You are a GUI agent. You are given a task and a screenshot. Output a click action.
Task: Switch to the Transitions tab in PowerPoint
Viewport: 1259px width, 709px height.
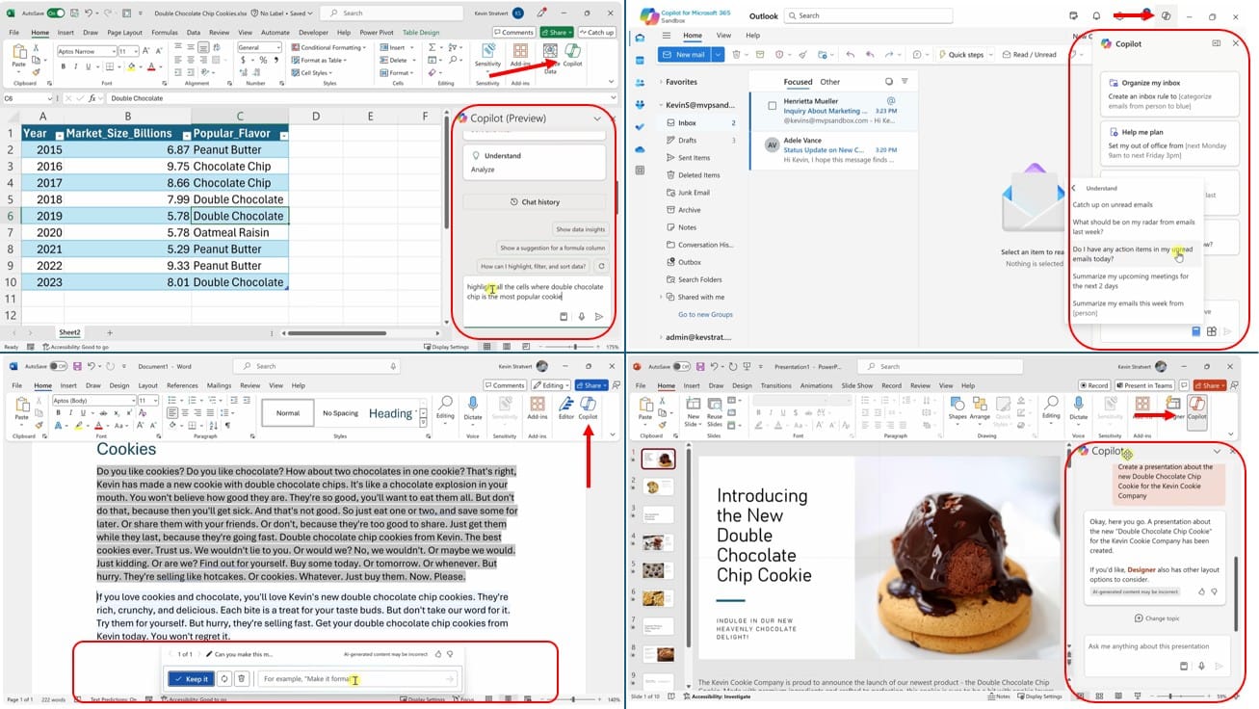pos(775,385)
